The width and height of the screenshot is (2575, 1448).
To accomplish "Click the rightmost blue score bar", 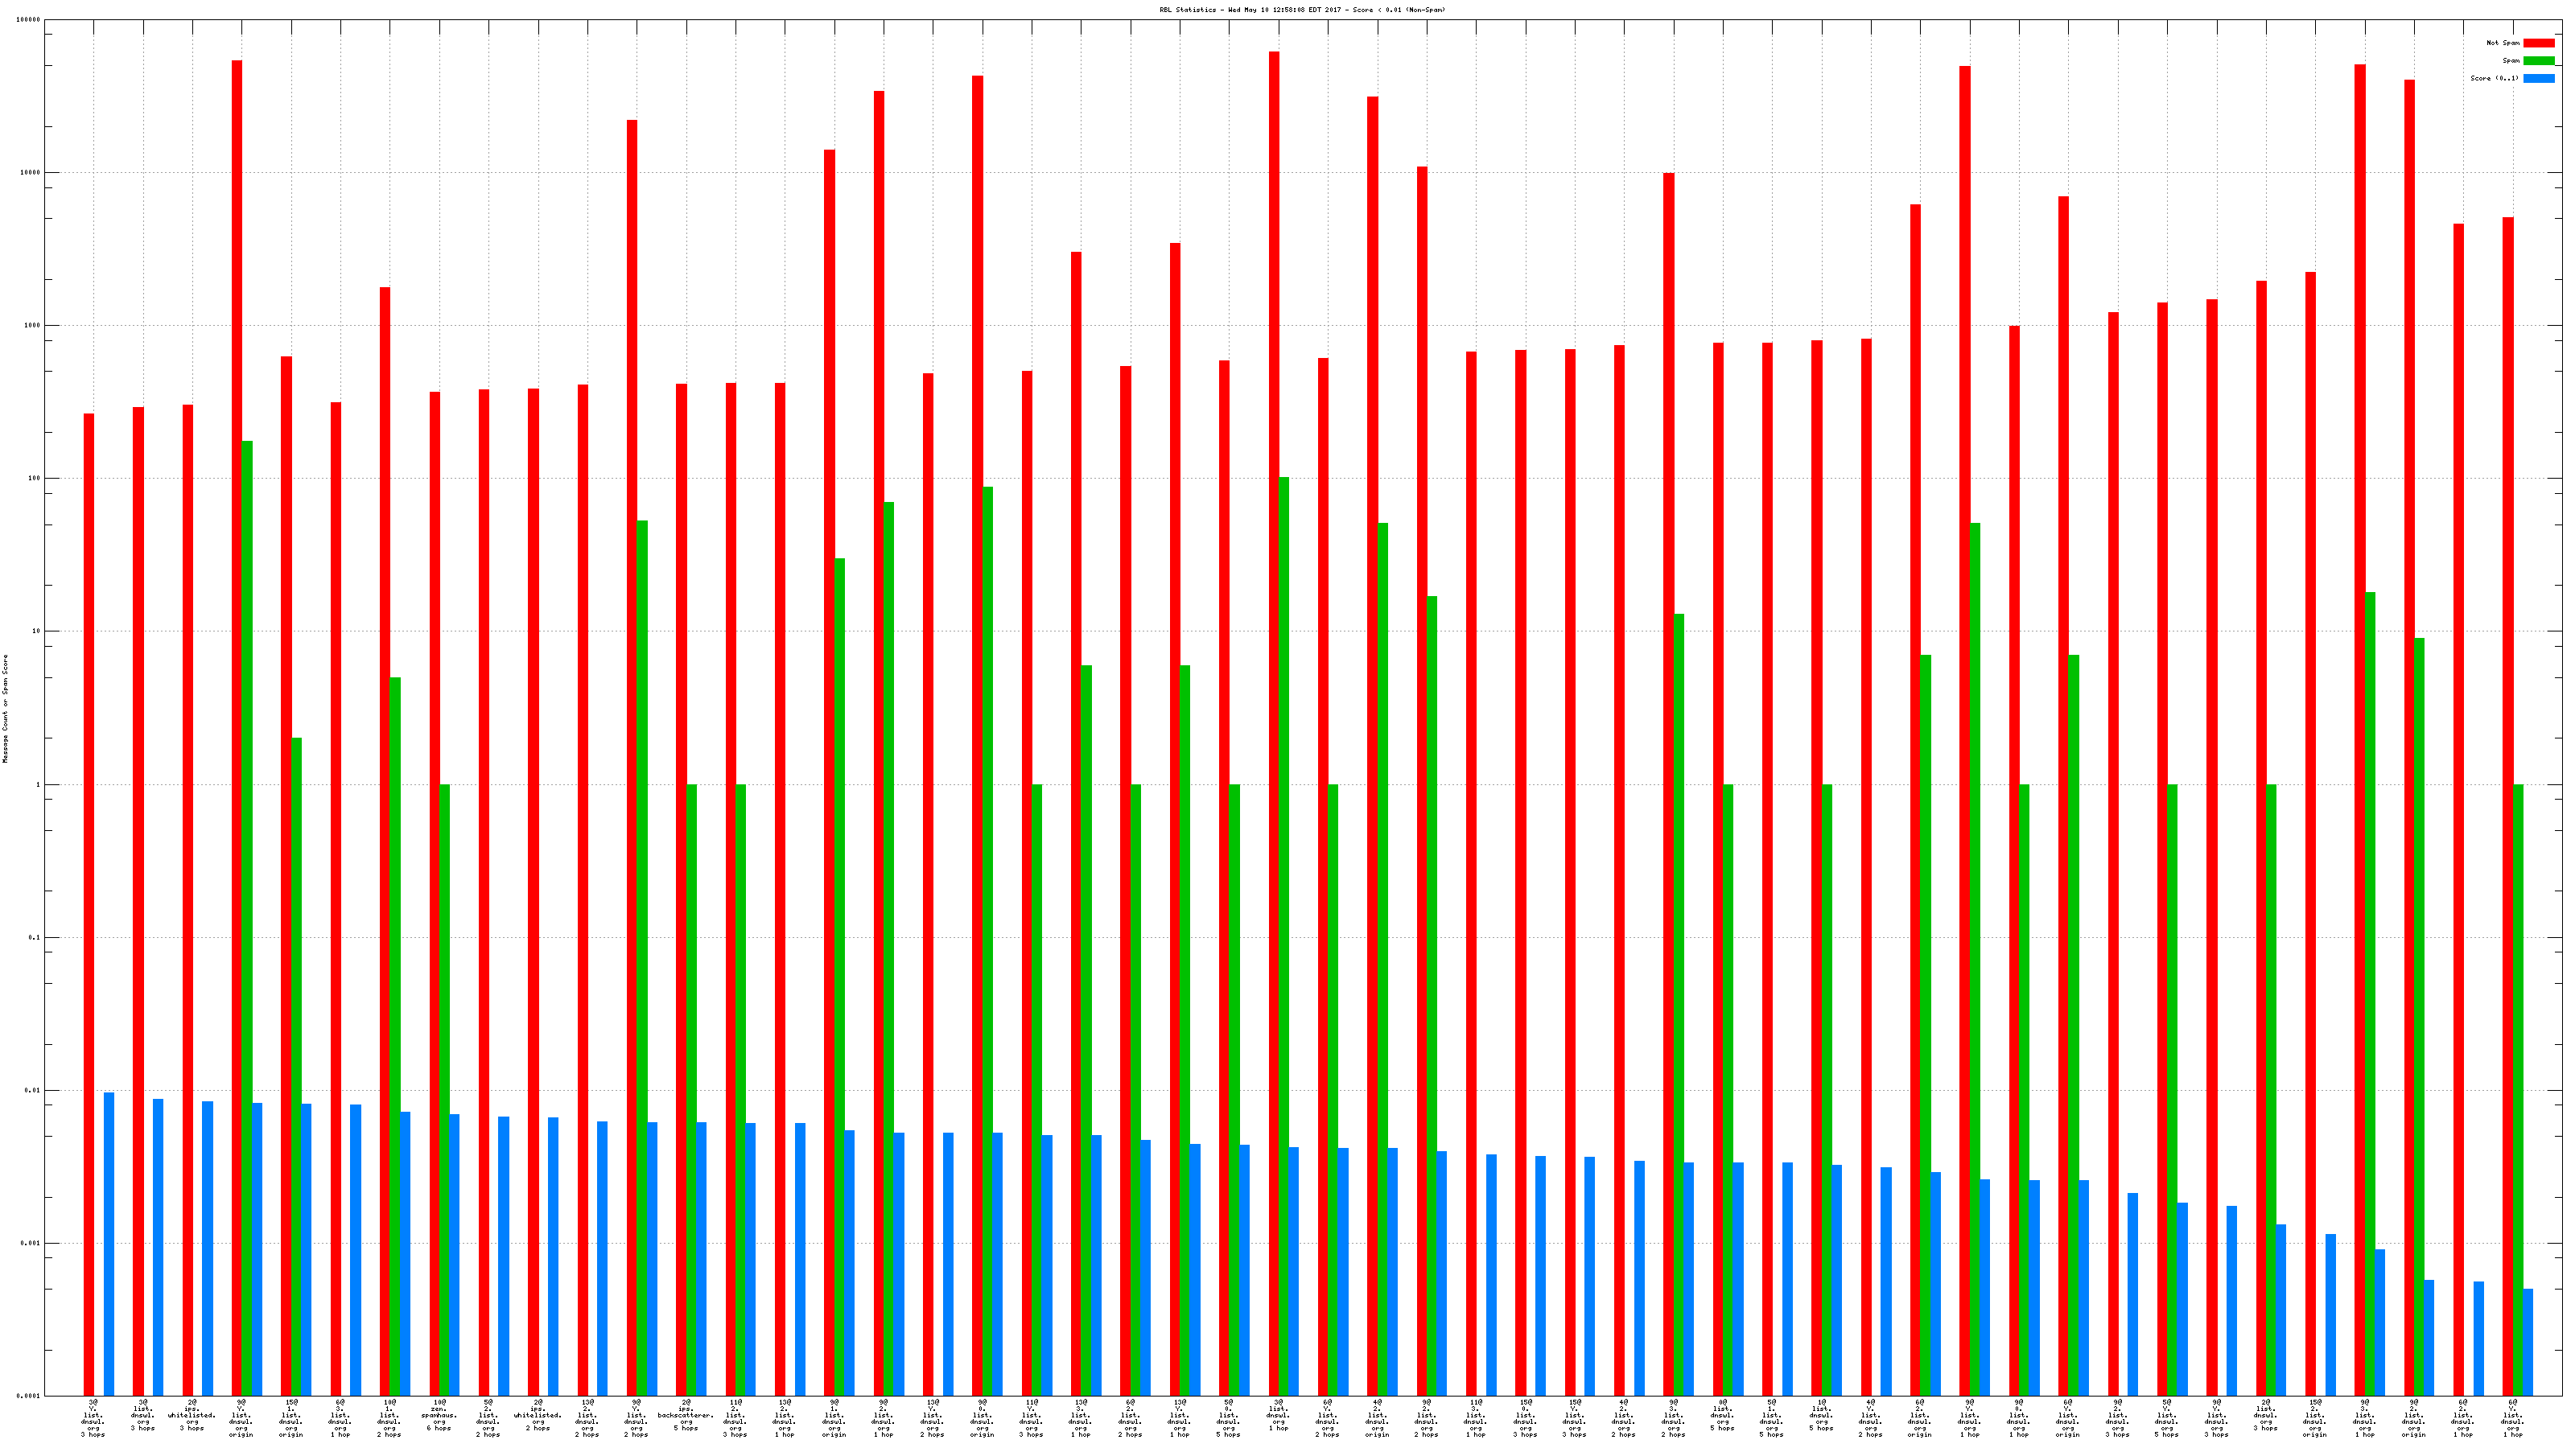I will (x=2528, y=1342).
